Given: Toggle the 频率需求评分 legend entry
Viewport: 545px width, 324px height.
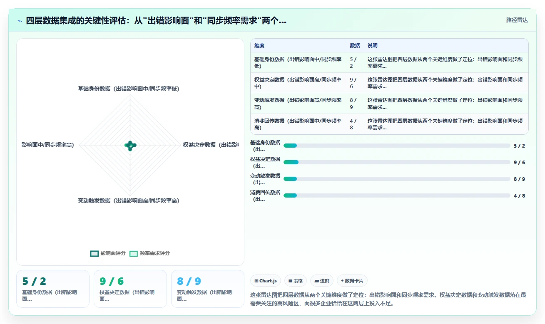Looking at the screenshot, I should 149,253.
